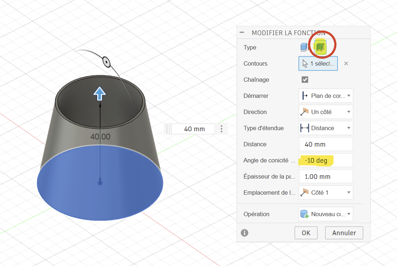397x266 pixels.
Task: Open the Emplacement Côté 1 dropdown
Action: point(326,193)
